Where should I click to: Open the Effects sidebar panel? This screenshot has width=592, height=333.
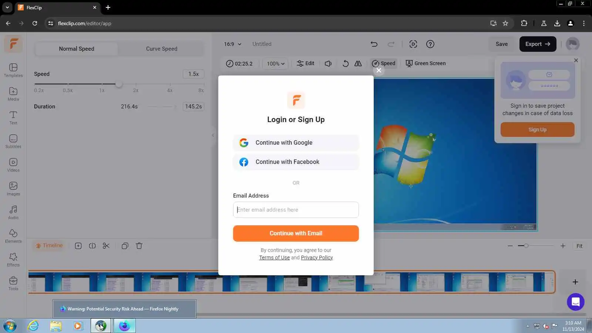13,259
